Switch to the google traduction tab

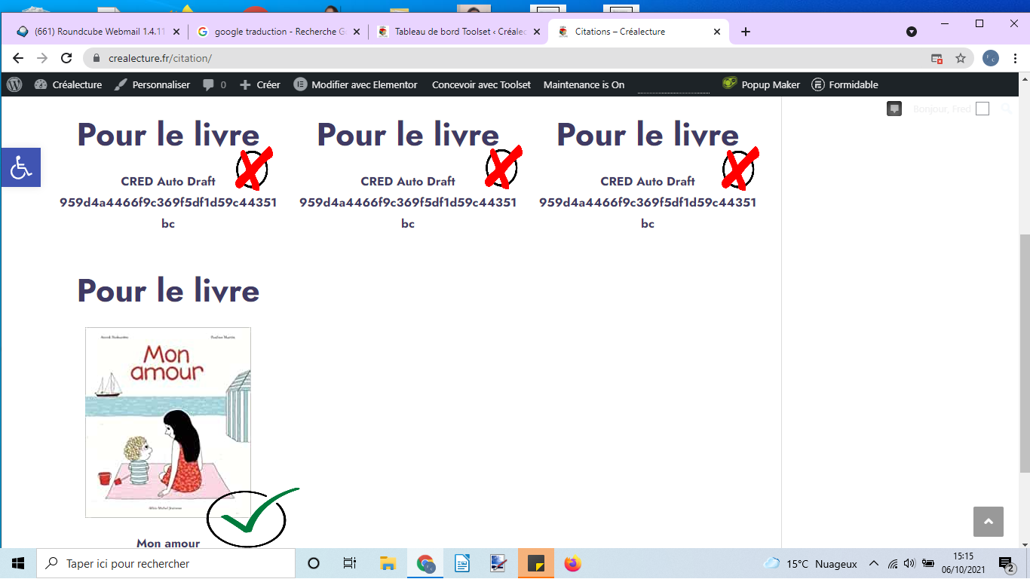(271, 32)
